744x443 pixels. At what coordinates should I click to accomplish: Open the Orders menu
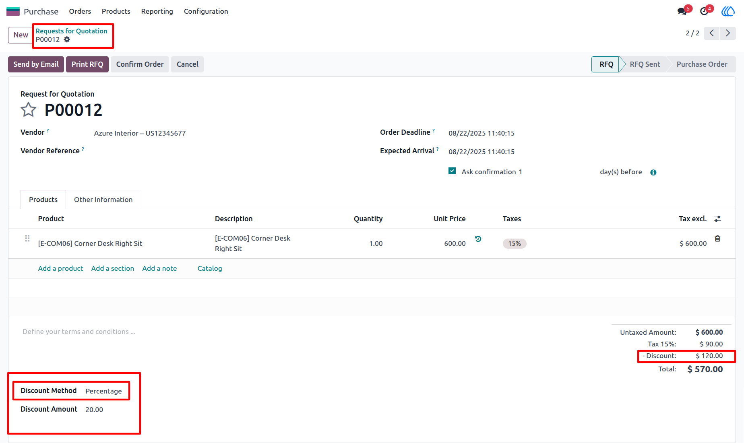(80, 11)
